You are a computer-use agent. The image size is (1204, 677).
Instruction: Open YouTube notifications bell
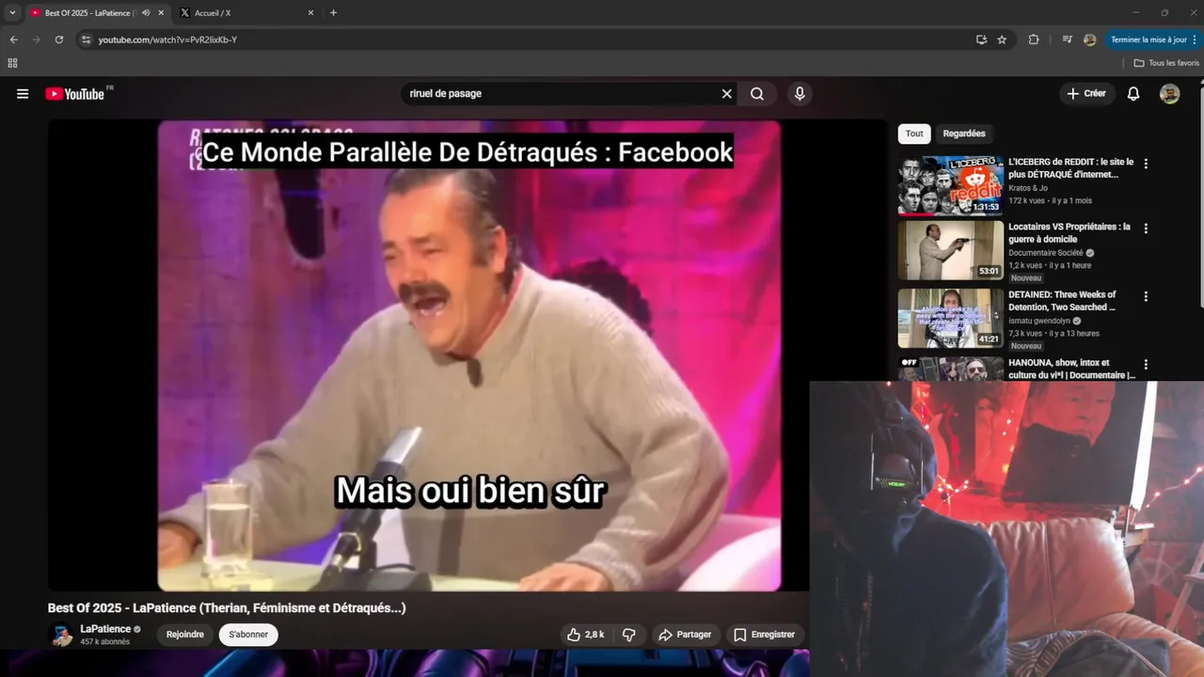click(1133, 94)
